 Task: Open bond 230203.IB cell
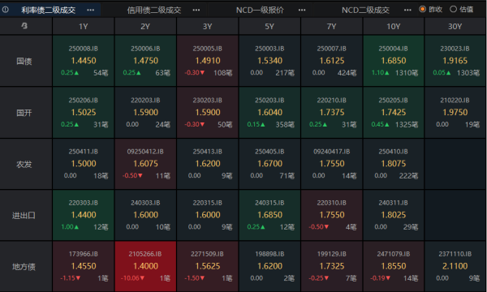click(208, 112)
